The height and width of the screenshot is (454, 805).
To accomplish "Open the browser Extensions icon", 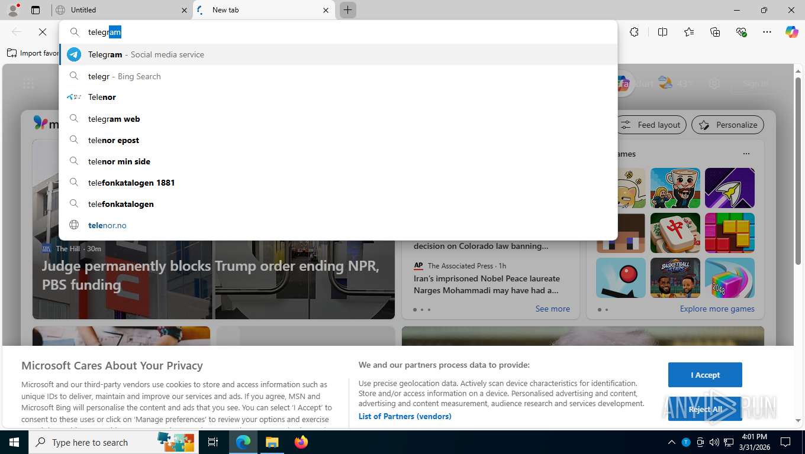I will pyautogui.click(x=634, y=32).
